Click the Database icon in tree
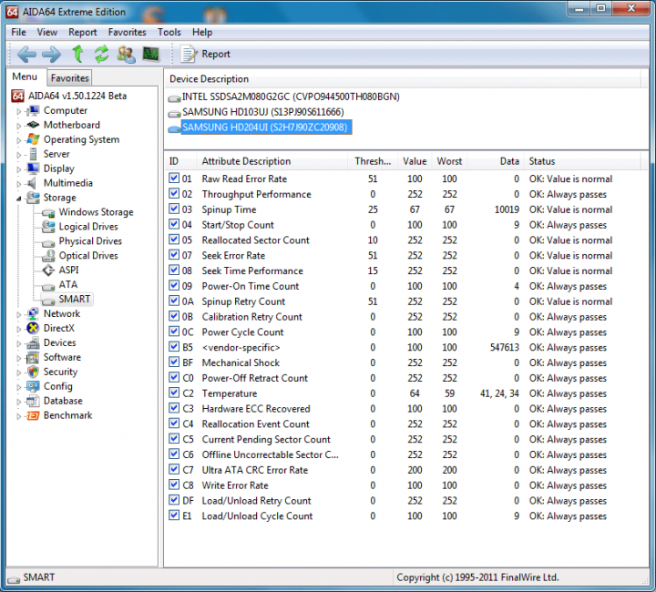The width and height of the screenshot is (656, 592). click(33, 401)
